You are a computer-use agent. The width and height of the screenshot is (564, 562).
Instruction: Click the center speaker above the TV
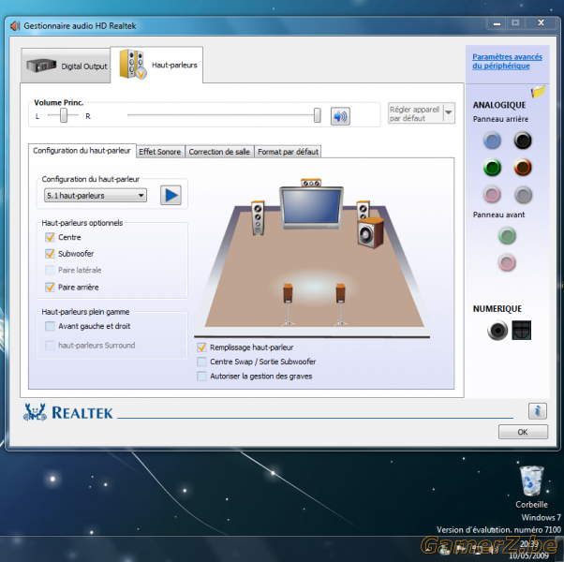point(311,183)
